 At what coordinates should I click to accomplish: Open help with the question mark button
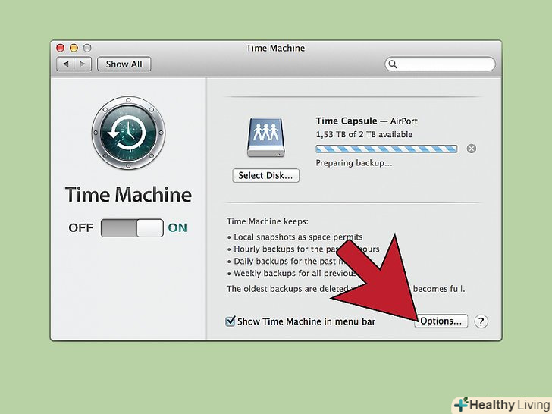coord(481,321)
